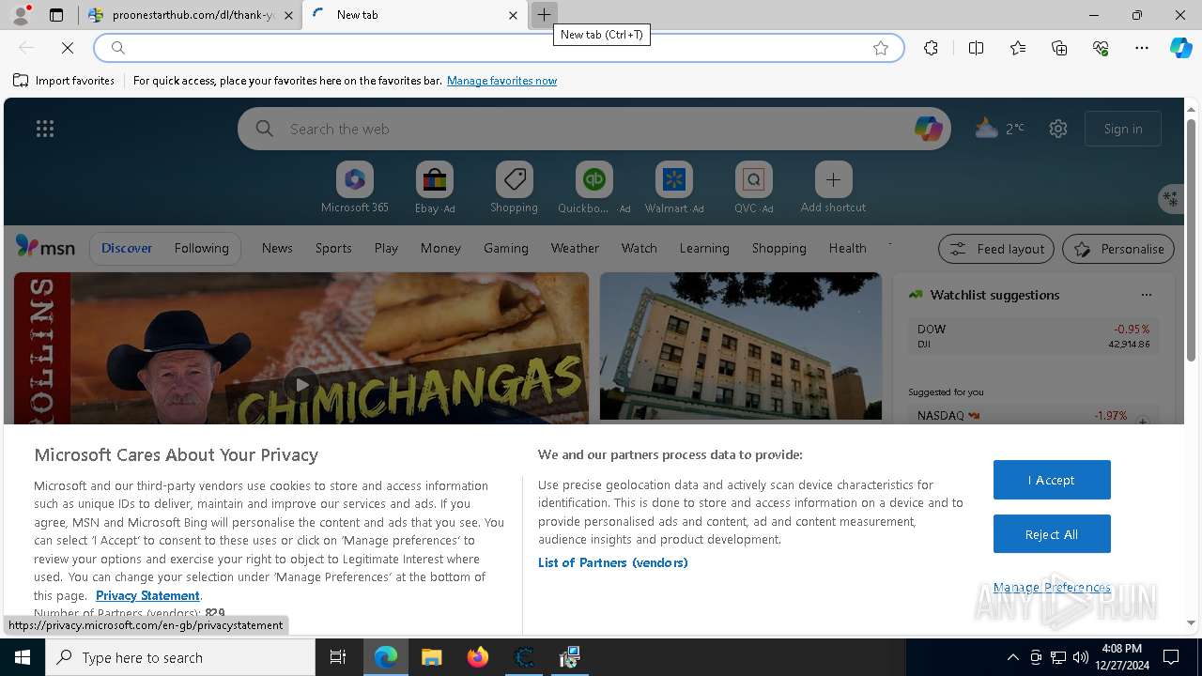The width and height of the screenshot is (1202, 676).
Task: Click the Personalise button
Action: 1118,249
